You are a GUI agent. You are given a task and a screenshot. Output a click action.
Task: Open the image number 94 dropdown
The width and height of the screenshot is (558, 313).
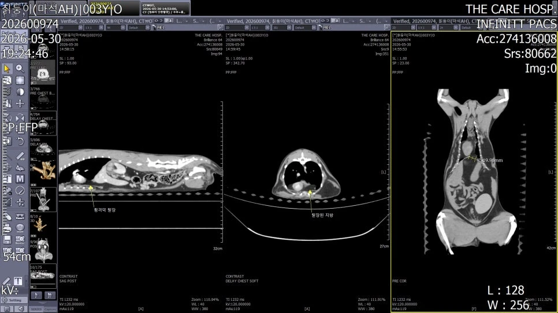coord(115,27)
